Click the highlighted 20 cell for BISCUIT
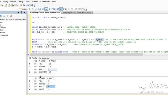This screenshot has height=95, width=168. tap(51, 87)
